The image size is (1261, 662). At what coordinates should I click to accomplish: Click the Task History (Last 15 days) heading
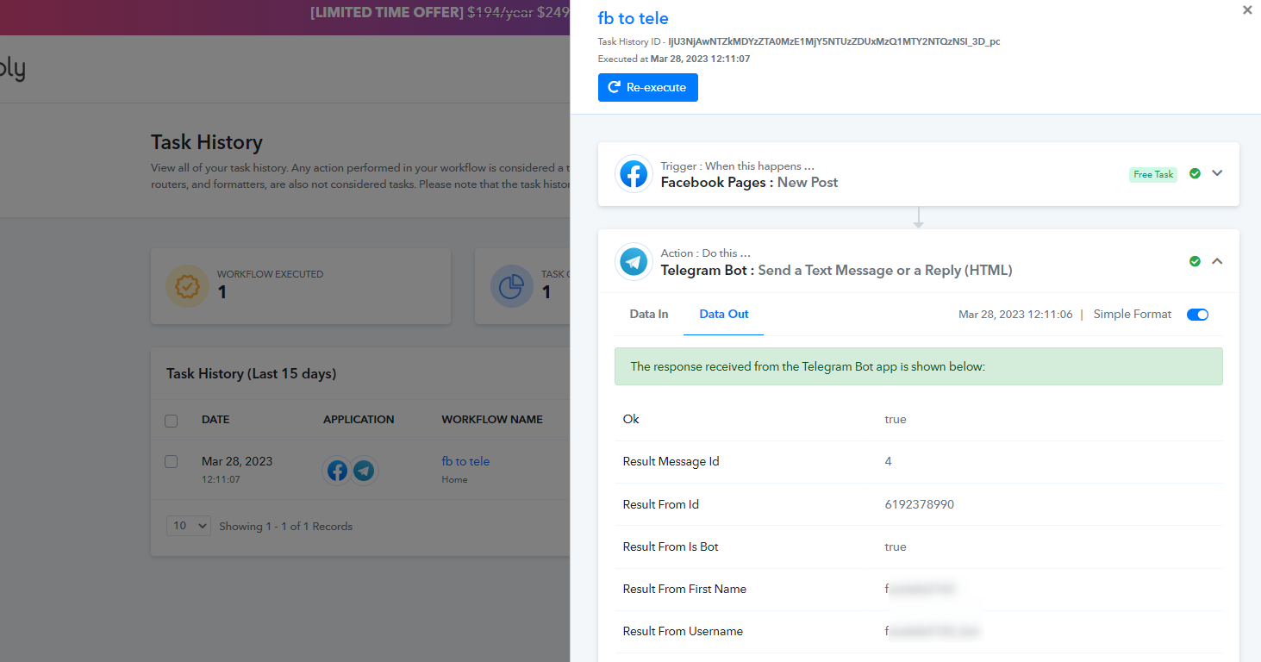pyautogui.click(x=252, y=373)
